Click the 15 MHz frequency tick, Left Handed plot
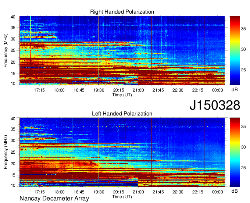The width and height of the screenshot is (250, 203). point(13,175)
